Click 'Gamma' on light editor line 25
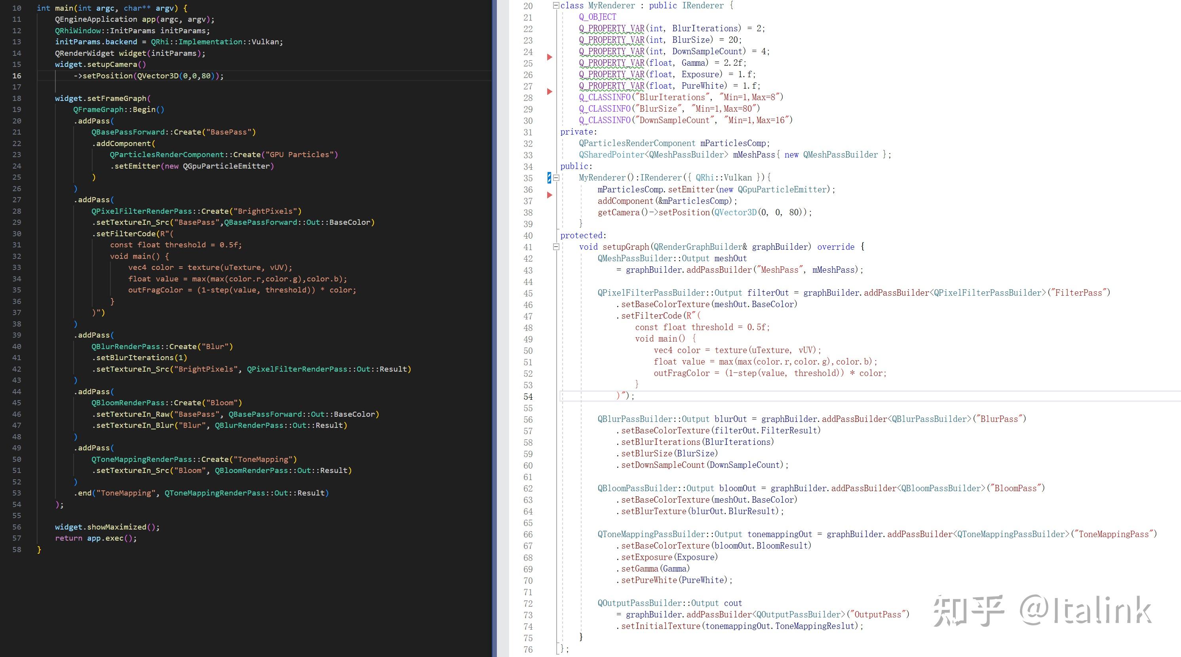Viewport: 1181px width, 657px height. [693, 63]
